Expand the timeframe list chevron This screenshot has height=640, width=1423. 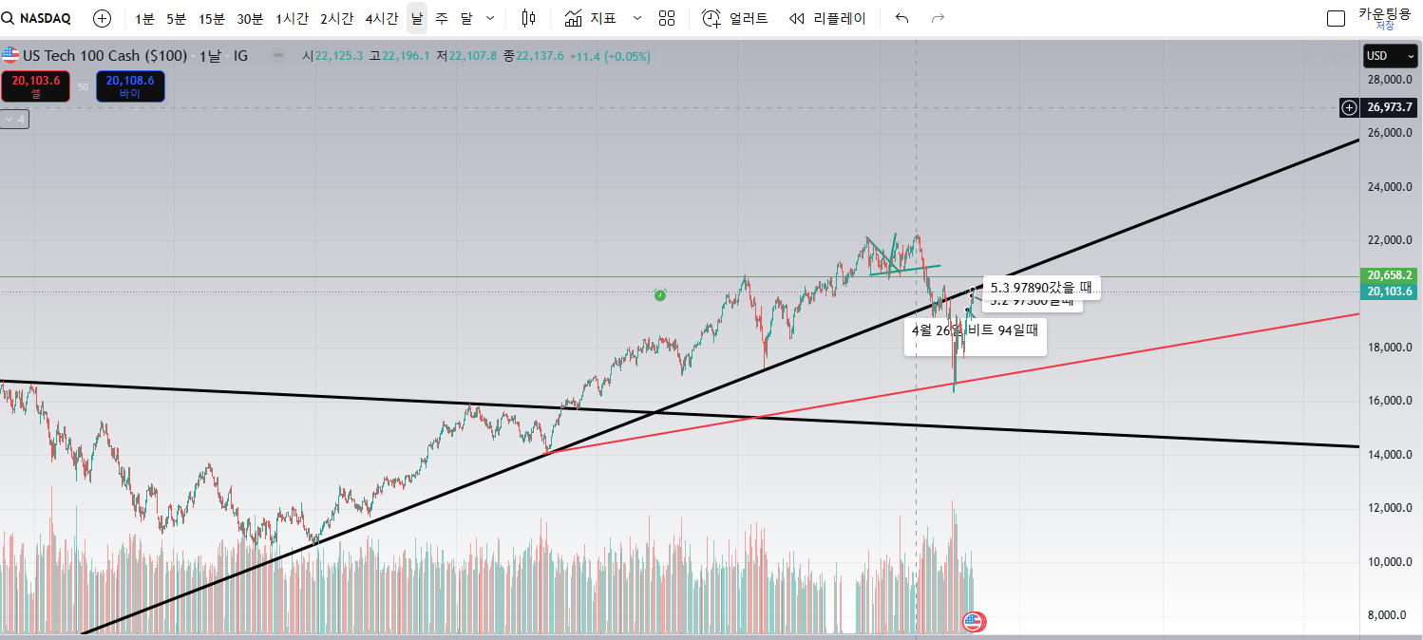point(490,18)
